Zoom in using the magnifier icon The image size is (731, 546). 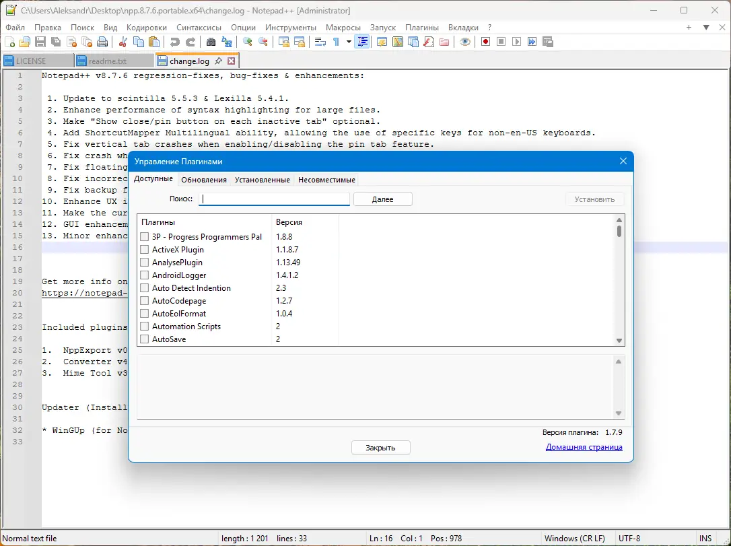click(x=248, y=41)
